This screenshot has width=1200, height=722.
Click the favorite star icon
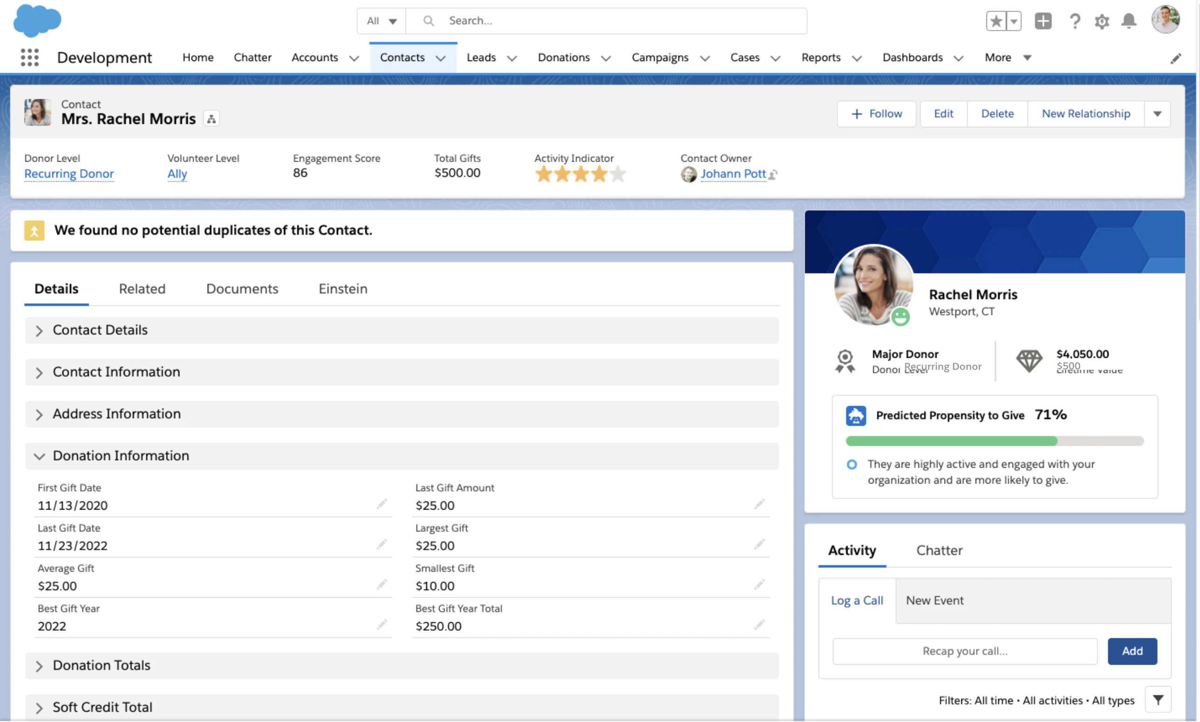(x=996, y=21)
